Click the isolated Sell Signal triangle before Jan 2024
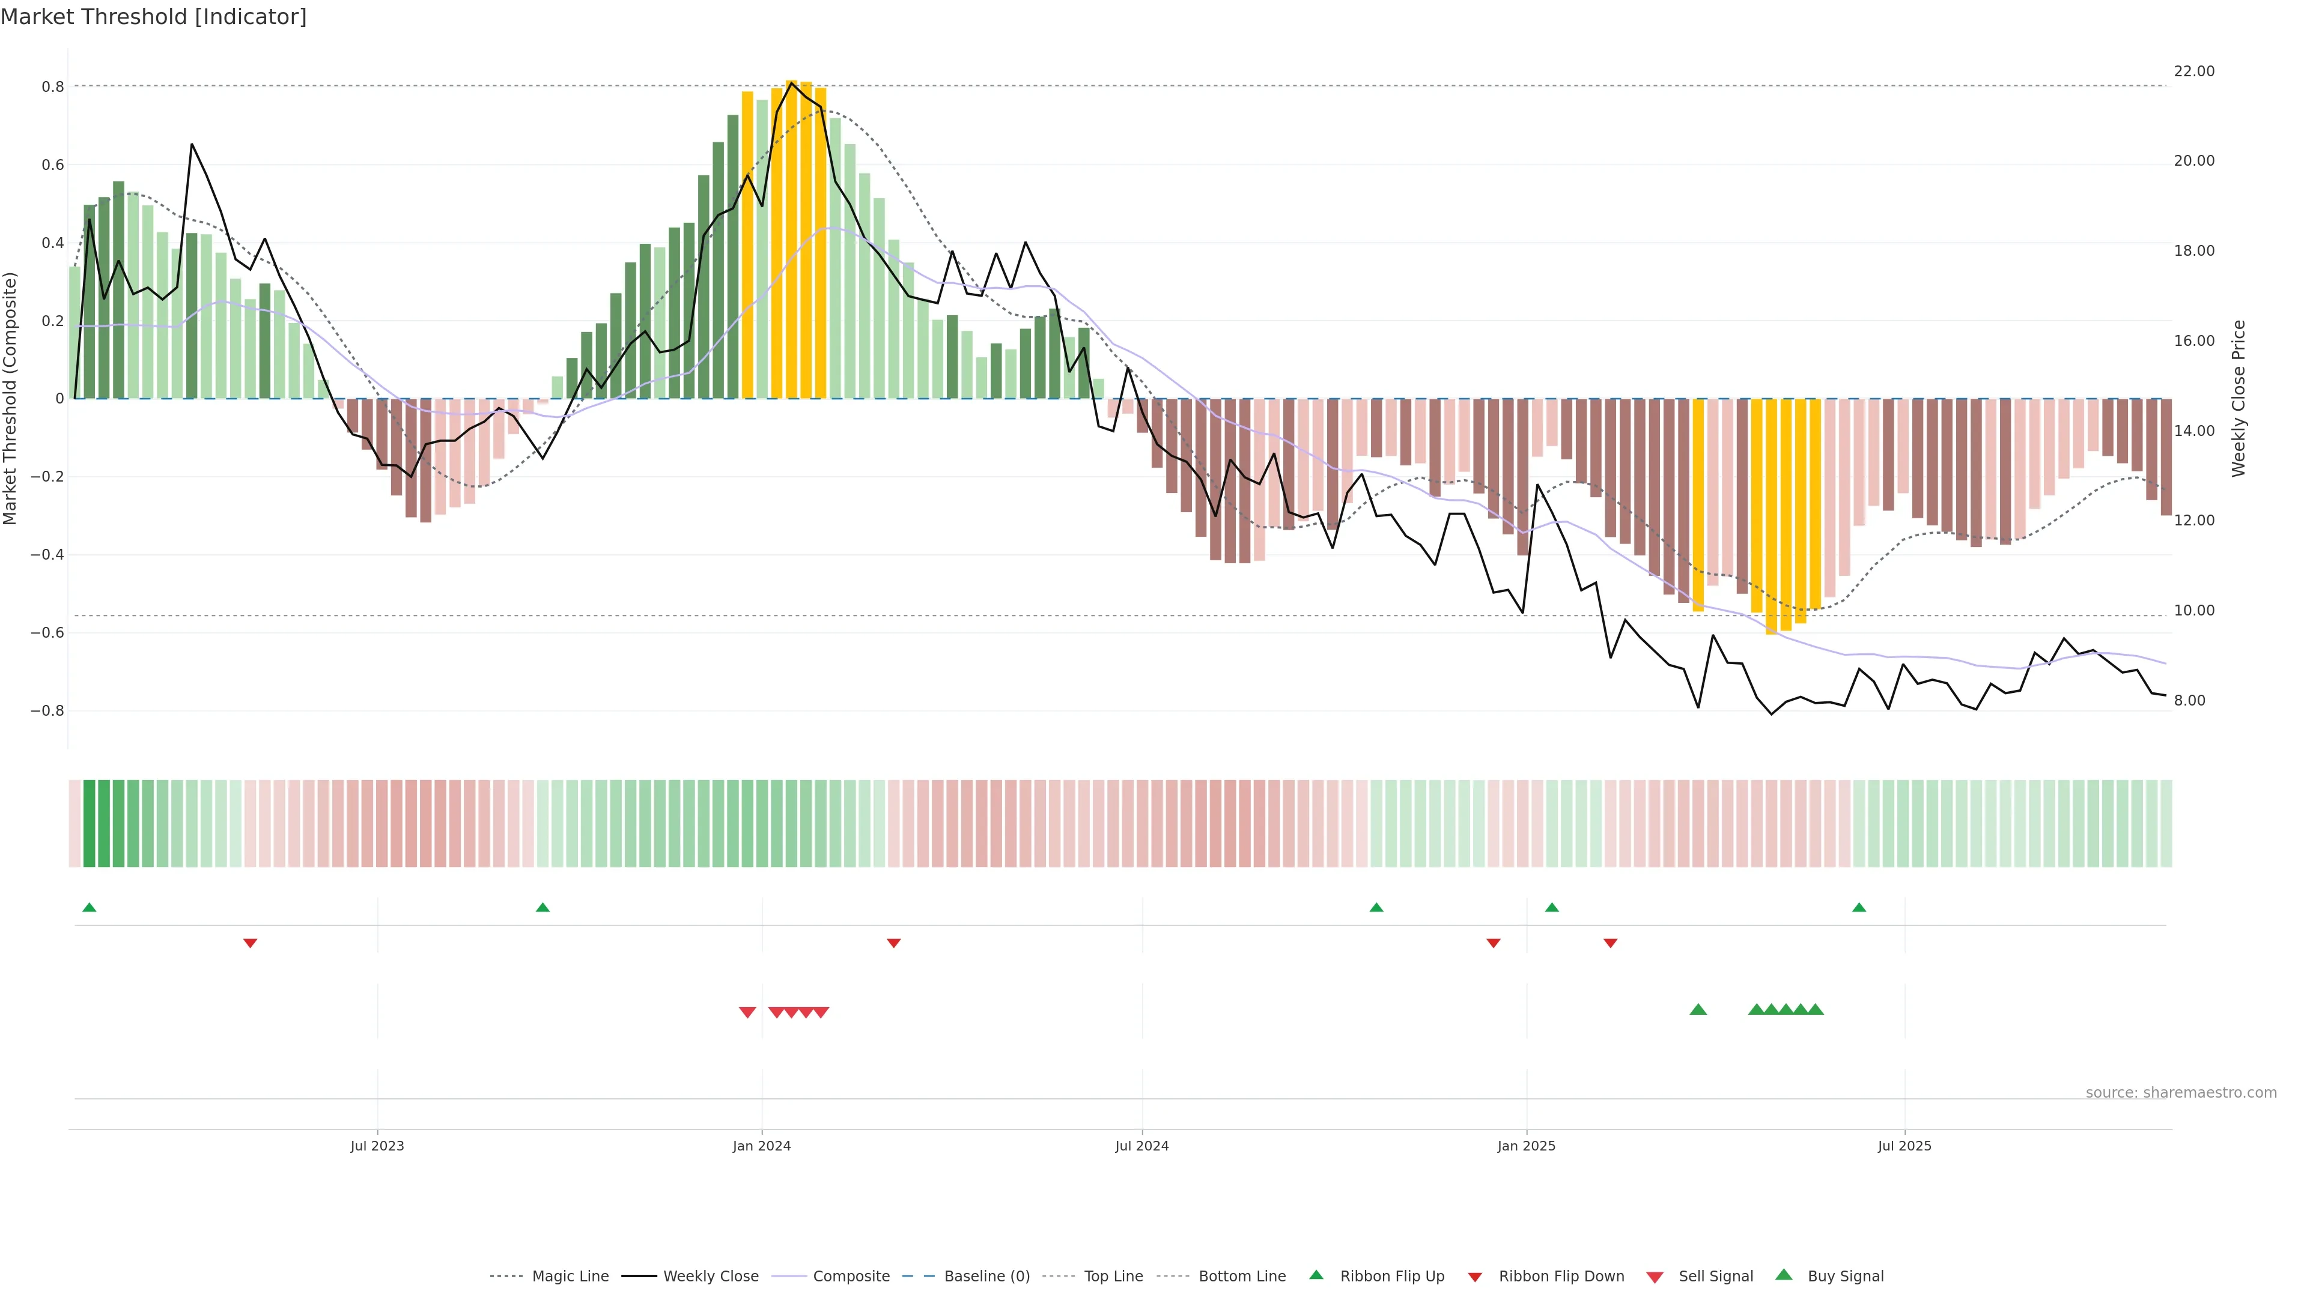Viewport: 2307px width, 1297px height. tap(747, 1012)
